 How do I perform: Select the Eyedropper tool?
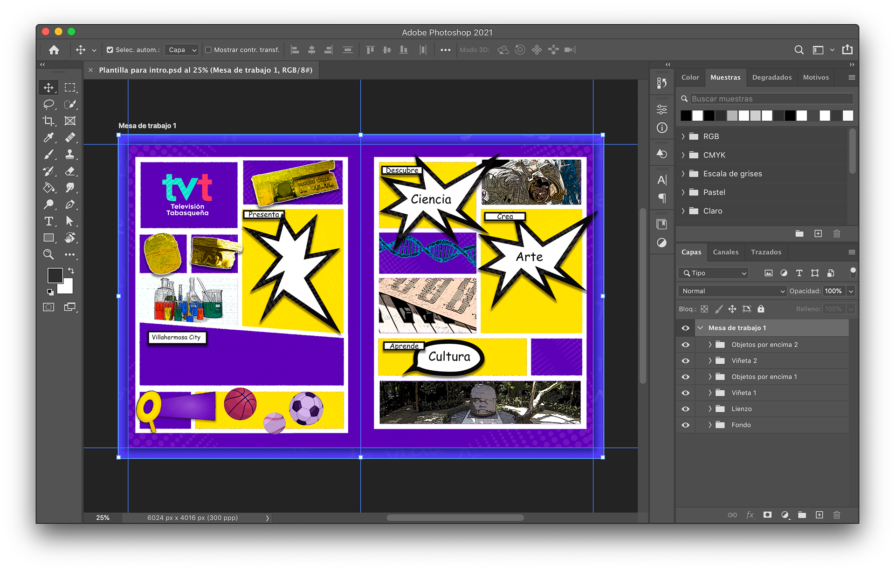pos(48,137)
